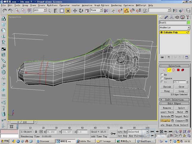
Task: Open the Create command panel tab
Action: (161, 17)
